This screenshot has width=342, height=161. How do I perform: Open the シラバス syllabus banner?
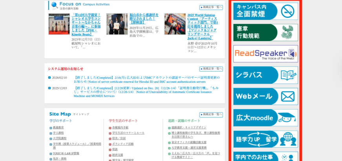(266, 75)
